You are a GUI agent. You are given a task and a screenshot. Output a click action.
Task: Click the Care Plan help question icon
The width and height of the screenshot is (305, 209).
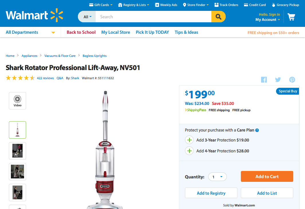point(257,130)
